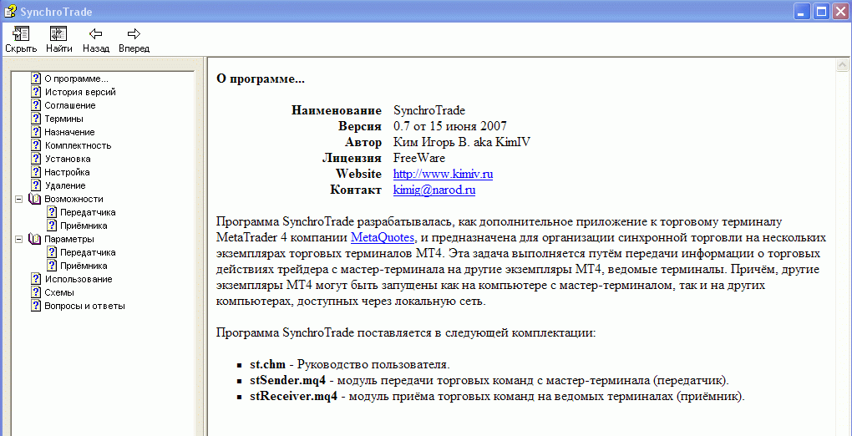
Task: Click the author name Ким Игорь В. aka KimIV
Action: [x=462, y=143]
